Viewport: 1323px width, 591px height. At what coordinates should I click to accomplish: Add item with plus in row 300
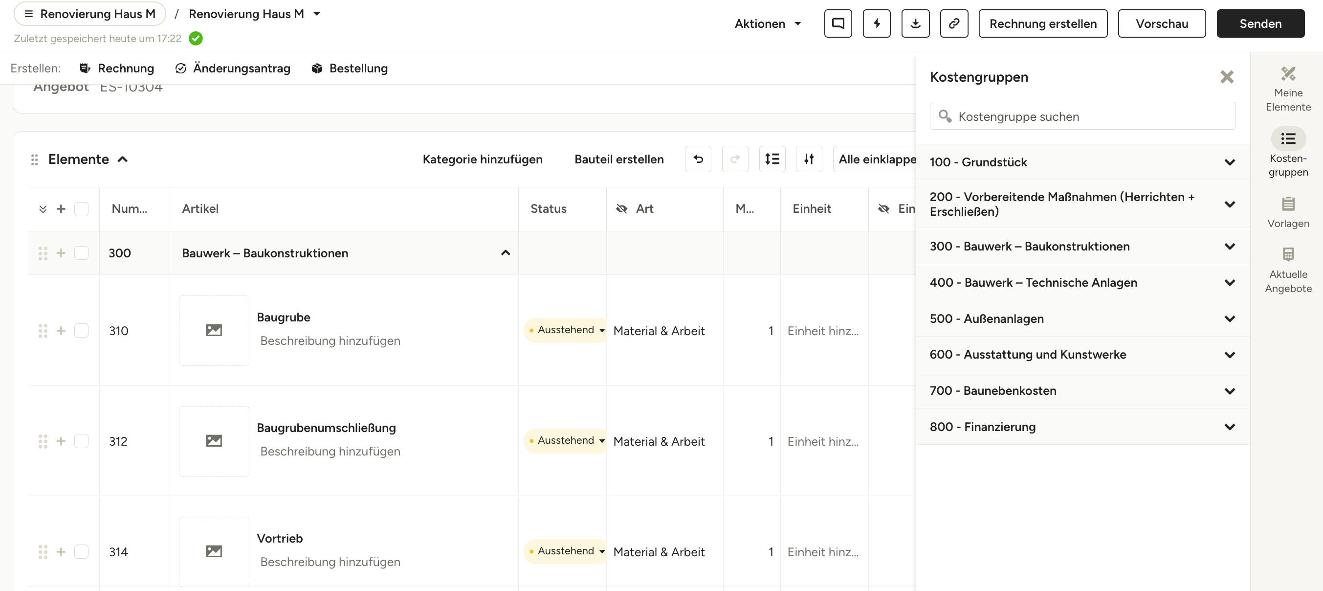[x=61, y=253]
